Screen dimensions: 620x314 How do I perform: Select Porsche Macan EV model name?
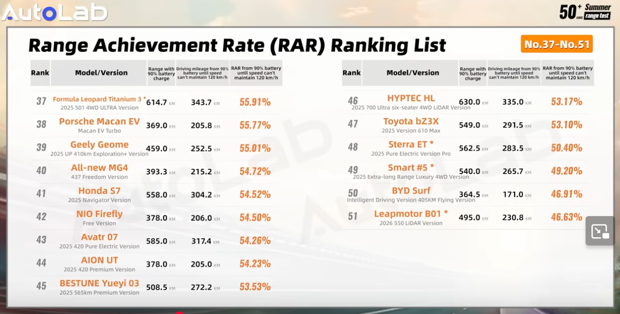tap(99, 121)
